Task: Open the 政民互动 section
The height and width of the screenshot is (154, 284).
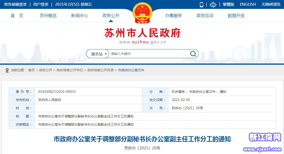Action: coord(205,16)
